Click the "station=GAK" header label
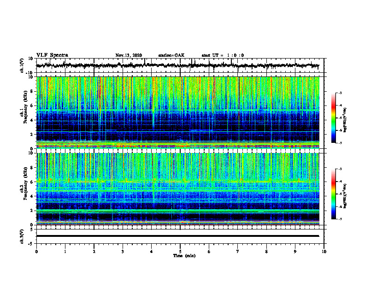The image size is (365, 282). coord(171,55)
